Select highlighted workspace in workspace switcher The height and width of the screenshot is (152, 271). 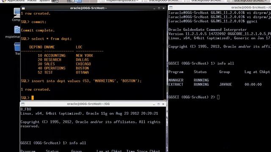tap(78, 1)
